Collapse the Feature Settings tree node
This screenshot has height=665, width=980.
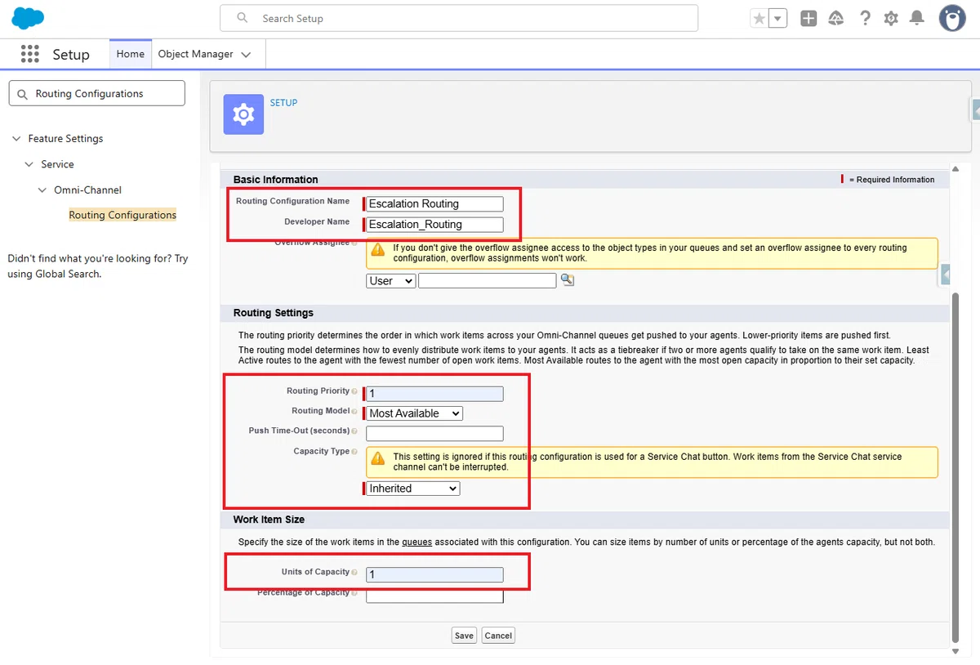(x=16, y=139)
